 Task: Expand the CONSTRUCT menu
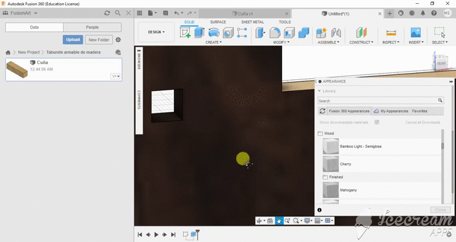[361, 42]
